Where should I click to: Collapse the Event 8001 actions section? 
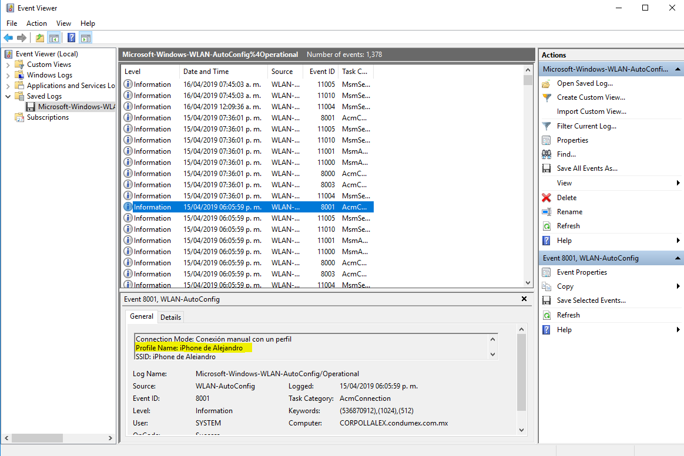point(678,258)
